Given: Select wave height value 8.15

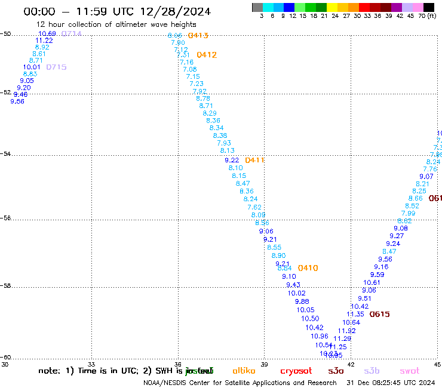Looking at the screenshot, I should pyautogui.click(x=239, y=176).
